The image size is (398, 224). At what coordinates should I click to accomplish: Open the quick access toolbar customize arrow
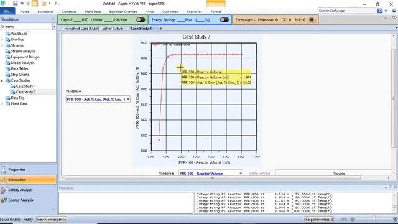point(55,4)
